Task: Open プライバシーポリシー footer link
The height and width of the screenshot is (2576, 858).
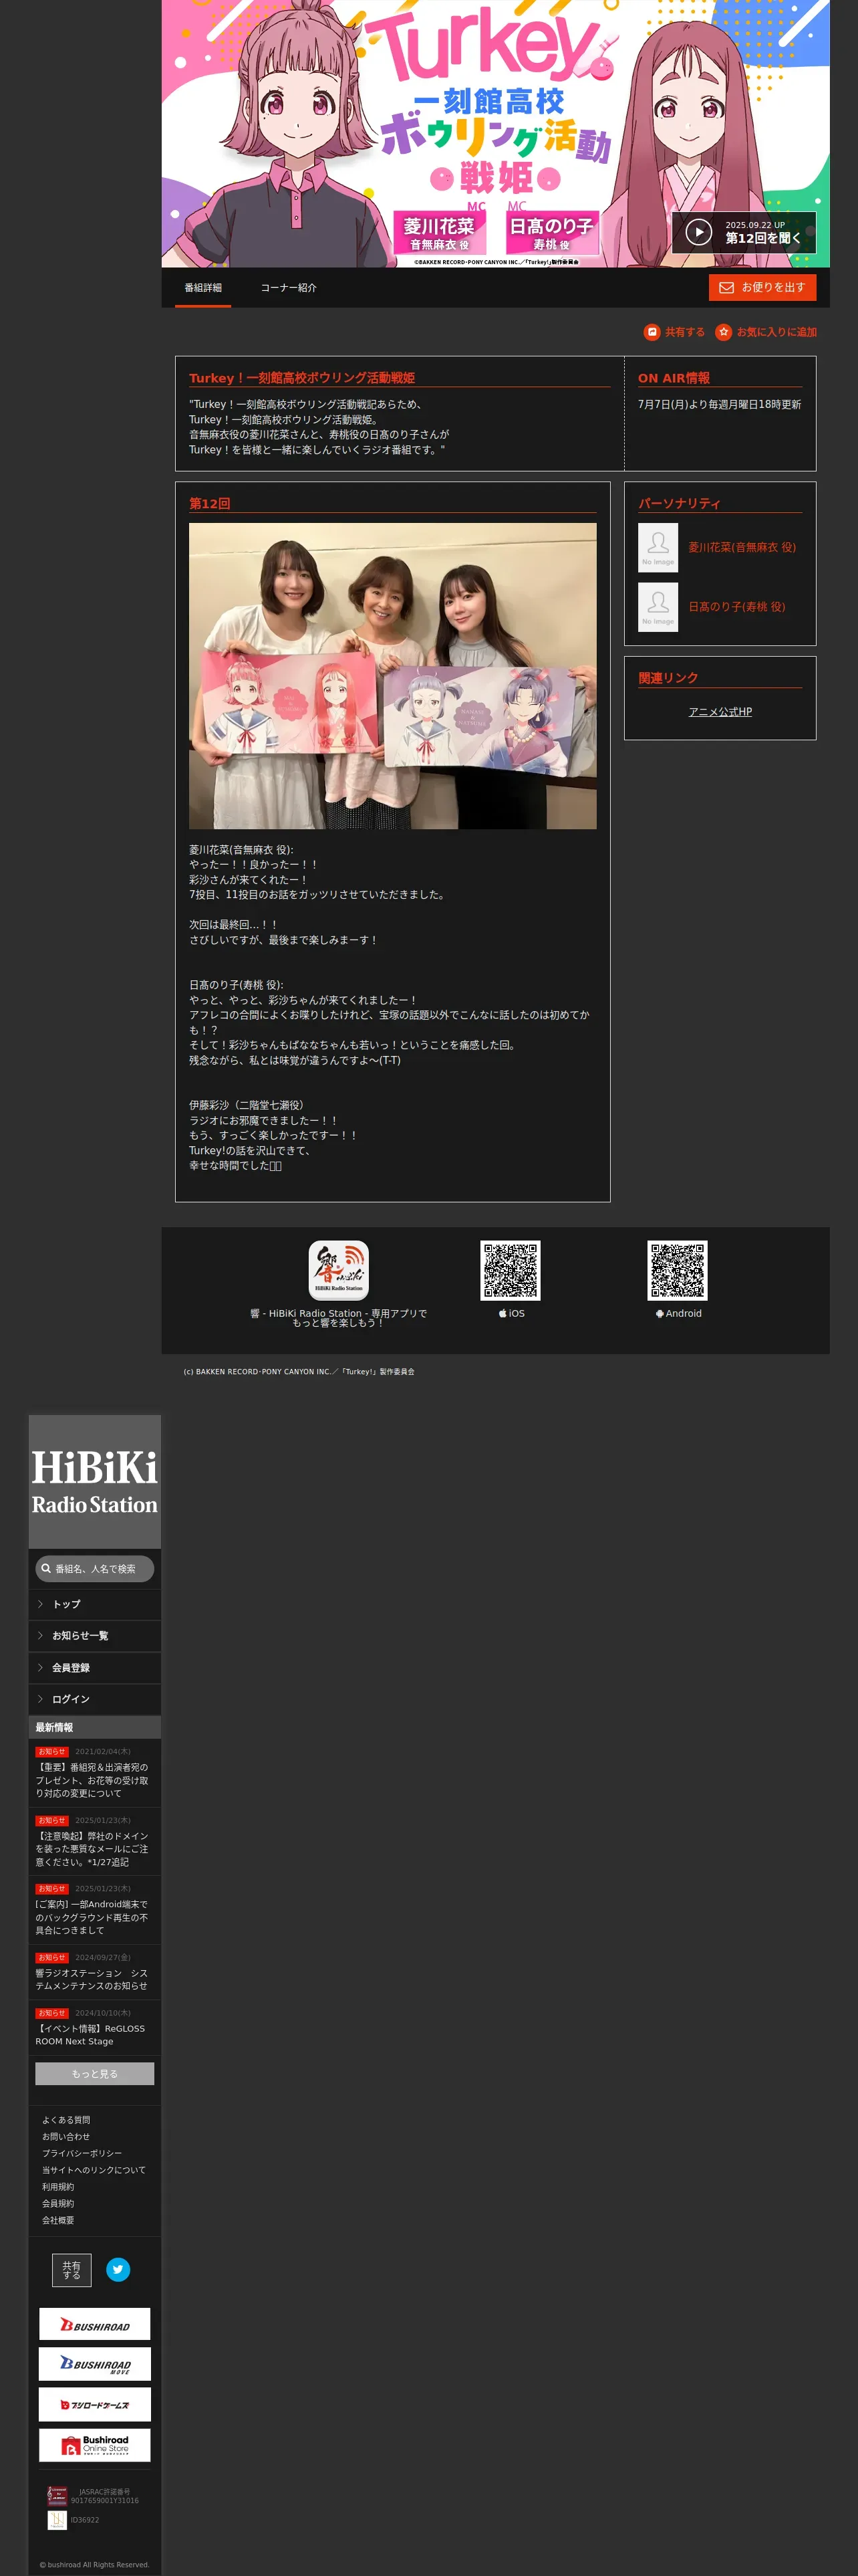Action: pos(82,2153)
